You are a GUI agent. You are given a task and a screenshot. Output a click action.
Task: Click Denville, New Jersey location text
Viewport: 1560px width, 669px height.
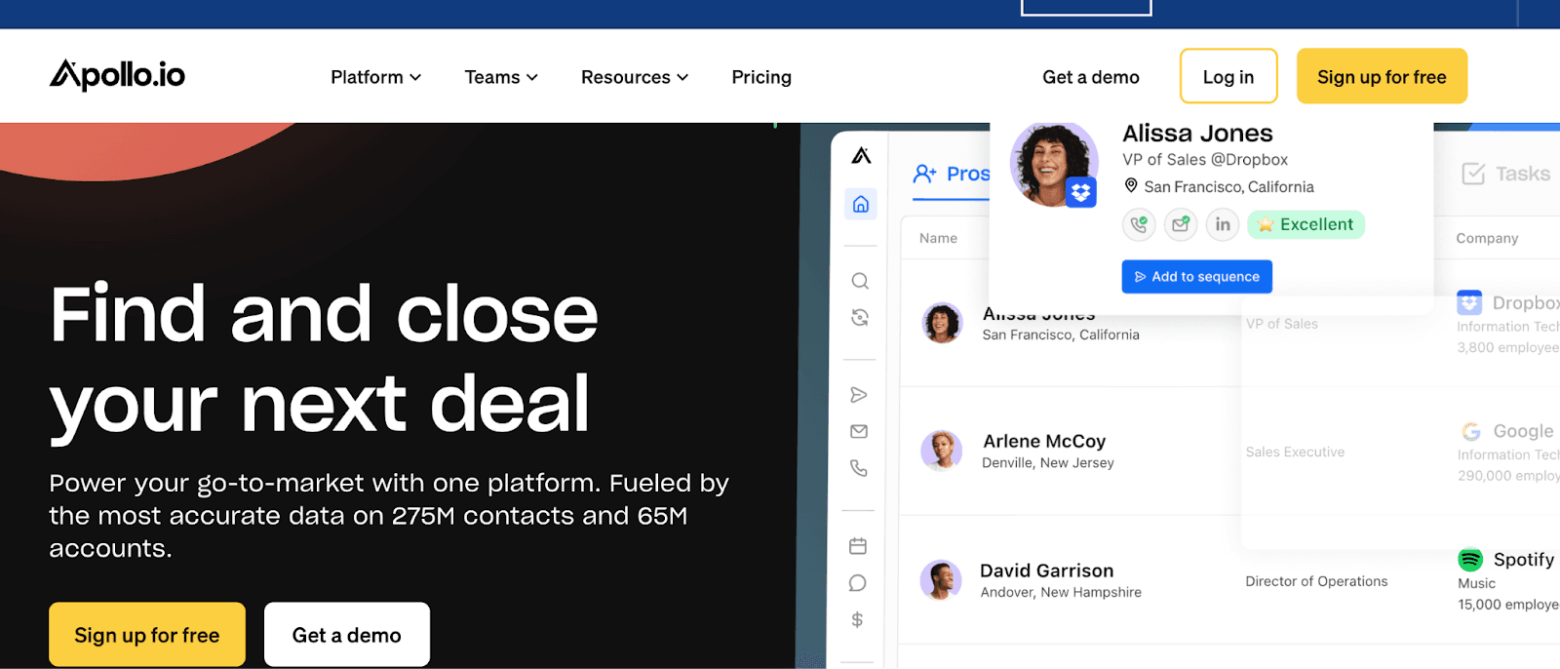pos(1048,463)
